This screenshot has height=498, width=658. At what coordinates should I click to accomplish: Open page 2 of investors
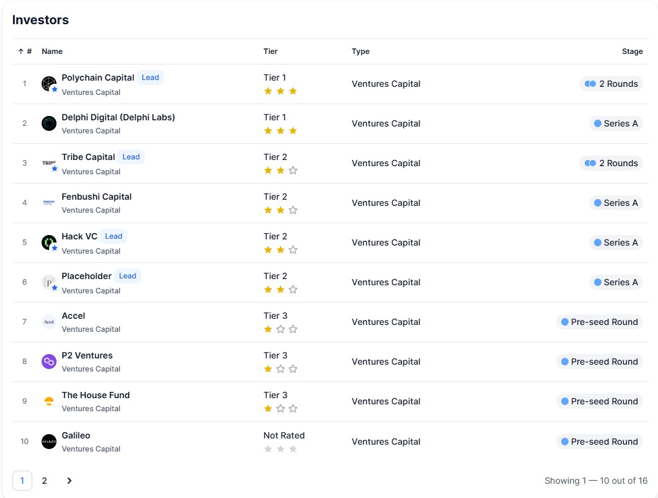44,481
